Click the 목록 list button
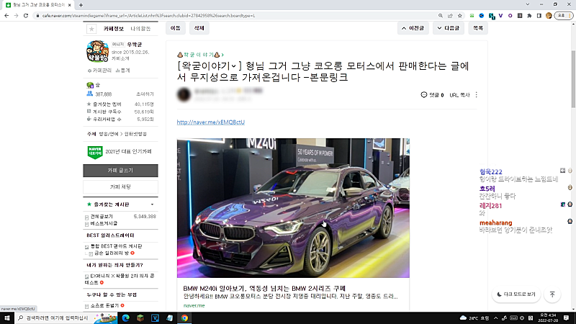 tap(478, 28)
